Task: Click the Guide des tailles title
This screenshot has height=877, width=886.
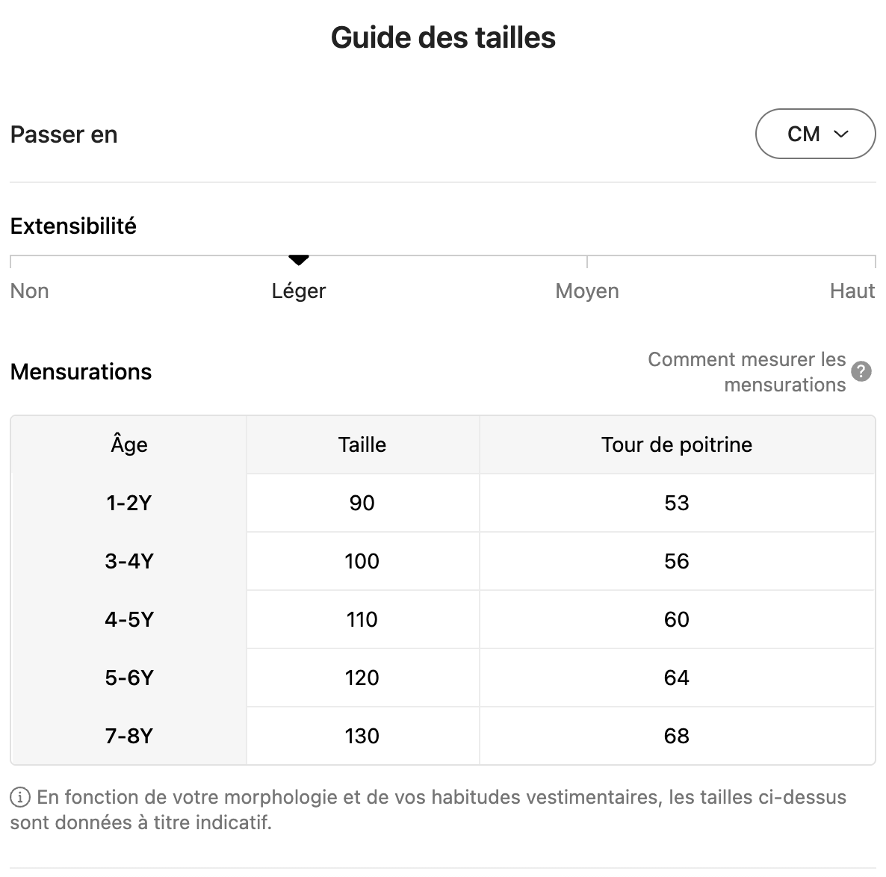Action: (443, 37)
